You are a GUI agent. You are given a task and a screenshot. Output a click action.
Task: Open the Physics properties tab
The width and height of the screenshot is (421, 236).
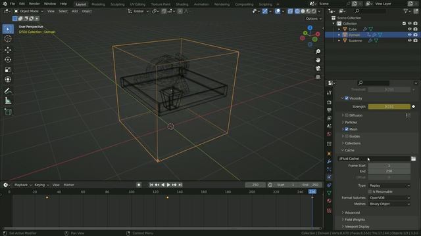tap(329, 177)
